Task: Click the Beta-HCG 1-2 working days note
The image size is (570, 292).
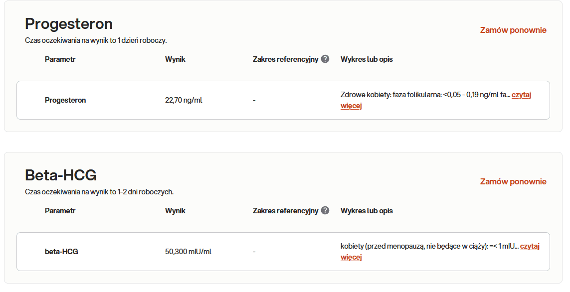Action: point(99,192)
